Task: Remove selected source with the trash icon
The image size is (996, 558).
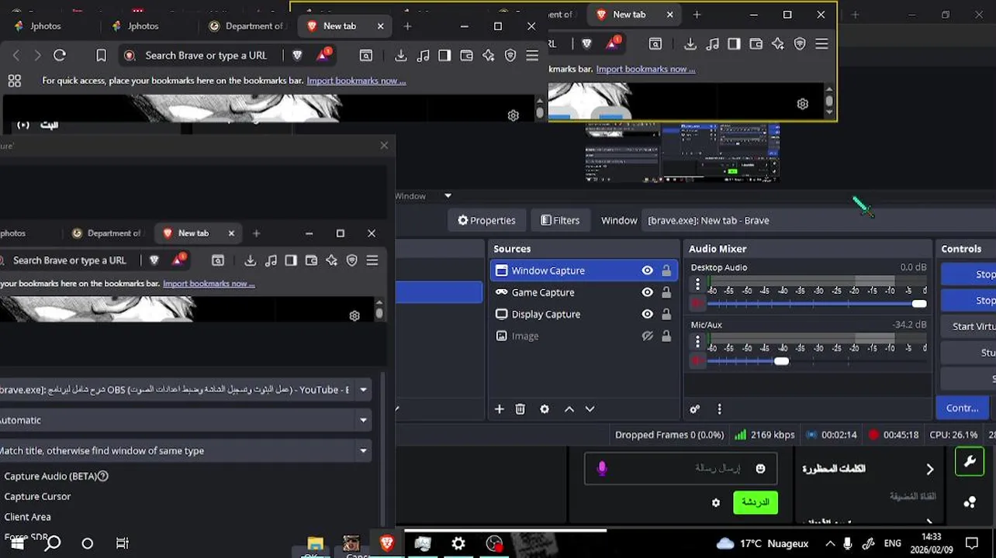Action: [x=520, y=409]
